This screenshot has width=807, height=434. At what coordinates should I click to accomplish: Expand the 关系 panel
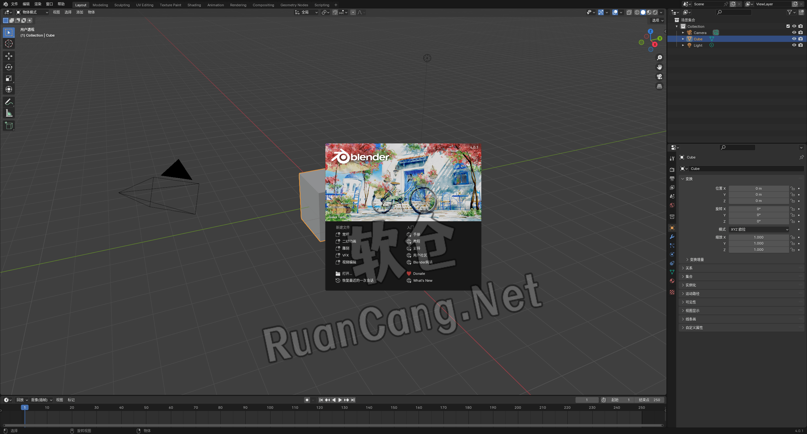689,268
